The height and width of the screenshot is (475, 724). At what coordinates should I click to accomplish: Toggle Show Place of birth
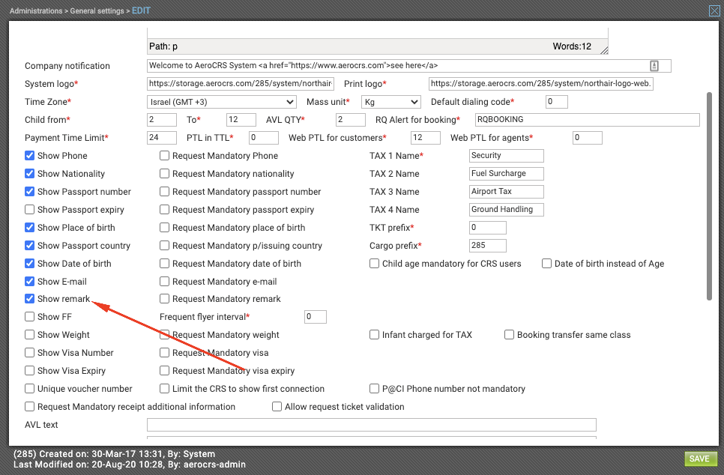pyautogui.click(x=29, y=228)
